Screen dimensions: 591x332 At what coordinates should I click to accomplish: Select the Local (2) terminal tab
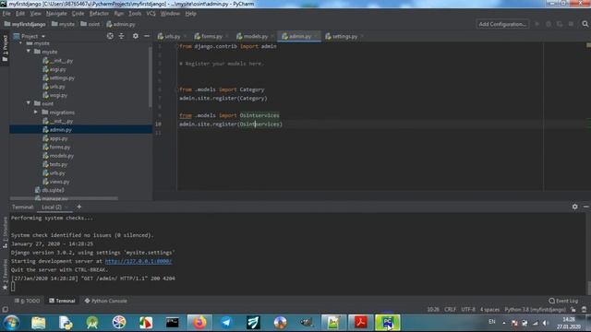(52, 207)
